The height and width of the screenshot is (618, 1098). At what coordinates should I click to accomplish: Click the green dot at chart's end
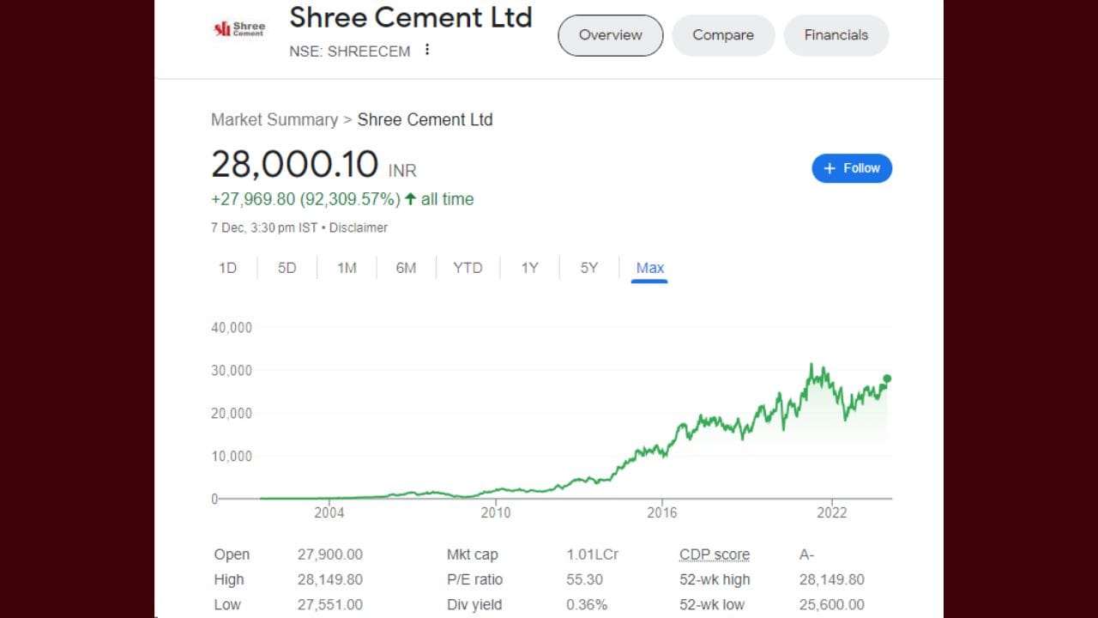[x=887, y=379]
